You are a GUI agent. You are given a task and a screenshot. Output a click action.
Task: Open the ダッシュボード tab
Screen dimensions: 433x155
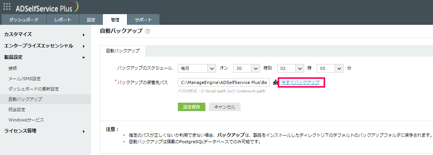point(24,19)
